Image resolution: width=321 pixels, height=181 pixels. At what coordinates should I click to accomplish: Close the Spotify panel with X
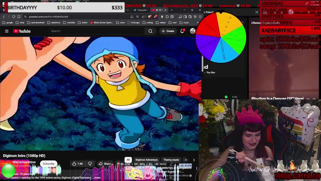point(257,12)
